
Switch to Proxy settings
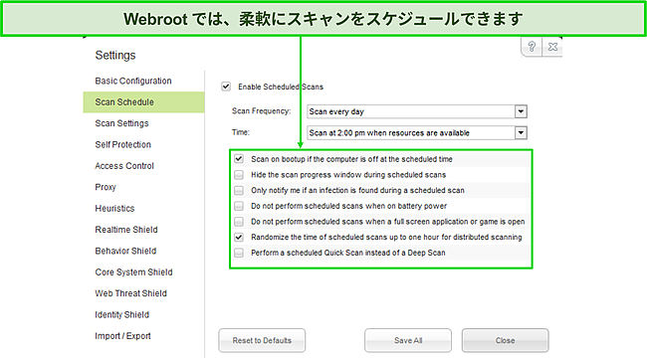pyautogui.click(x=106, y=187)
